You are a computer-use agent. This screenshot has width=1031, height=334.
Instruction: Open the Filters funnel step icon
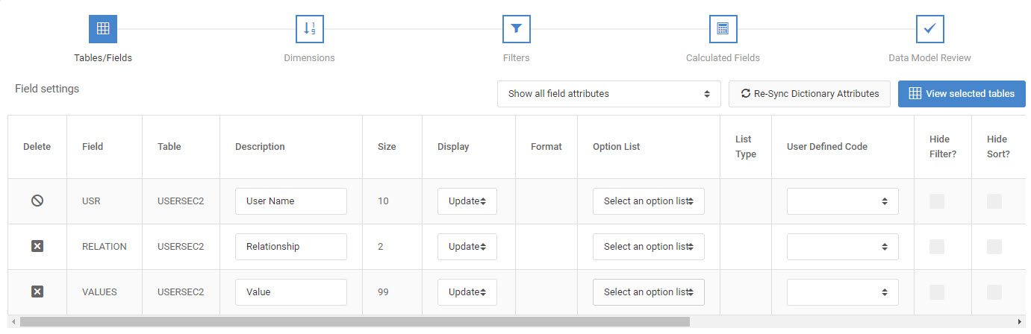pyautogui.click(x=516, y=29)
